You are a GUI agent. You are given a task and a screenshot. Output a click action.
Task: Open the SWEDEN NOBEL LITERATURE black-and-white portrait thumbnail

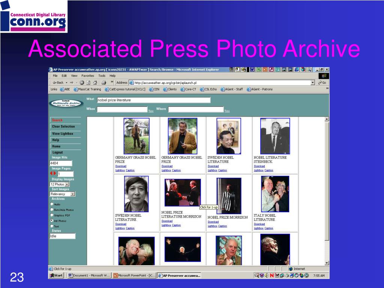click(x=136, y=194)
